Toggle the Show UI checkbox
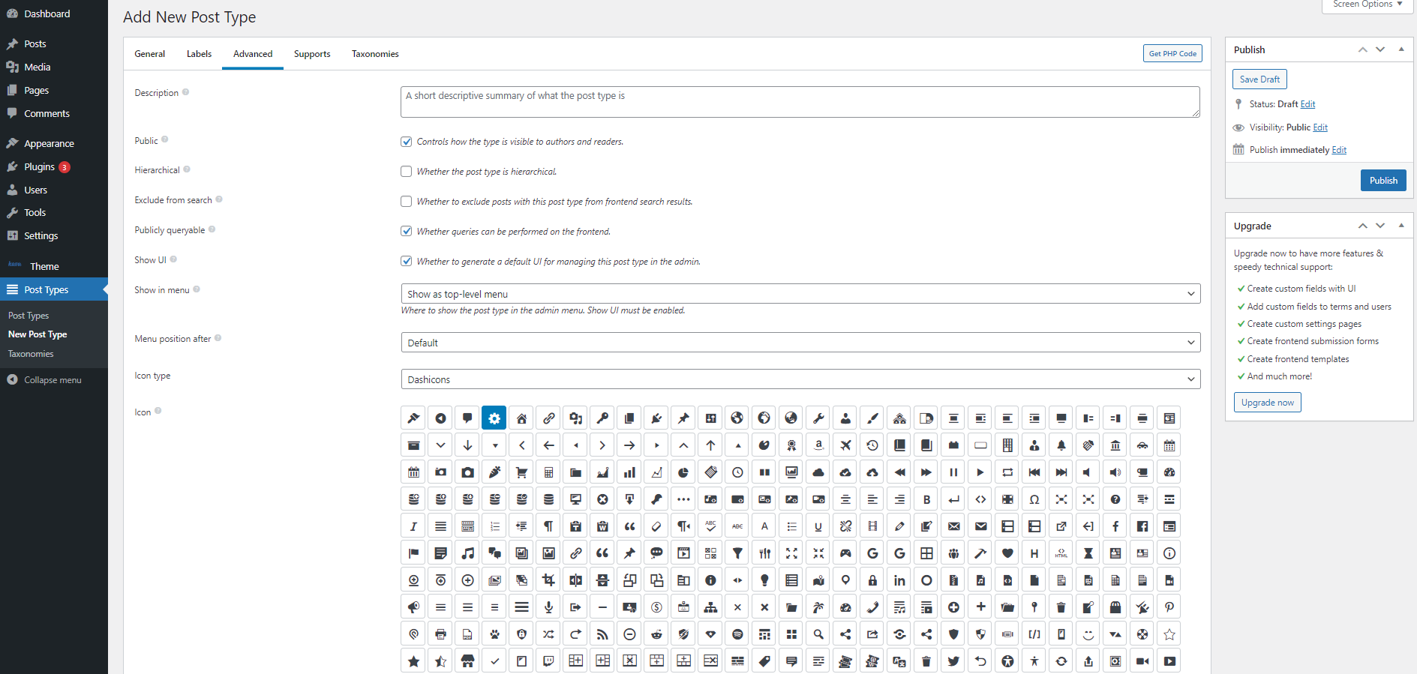The height and width of the screenshot is (674, 1417). 406,262
